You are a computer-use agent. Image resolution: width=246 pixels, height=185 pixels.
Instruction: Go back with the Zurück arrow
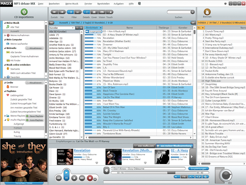click(54, 12)
